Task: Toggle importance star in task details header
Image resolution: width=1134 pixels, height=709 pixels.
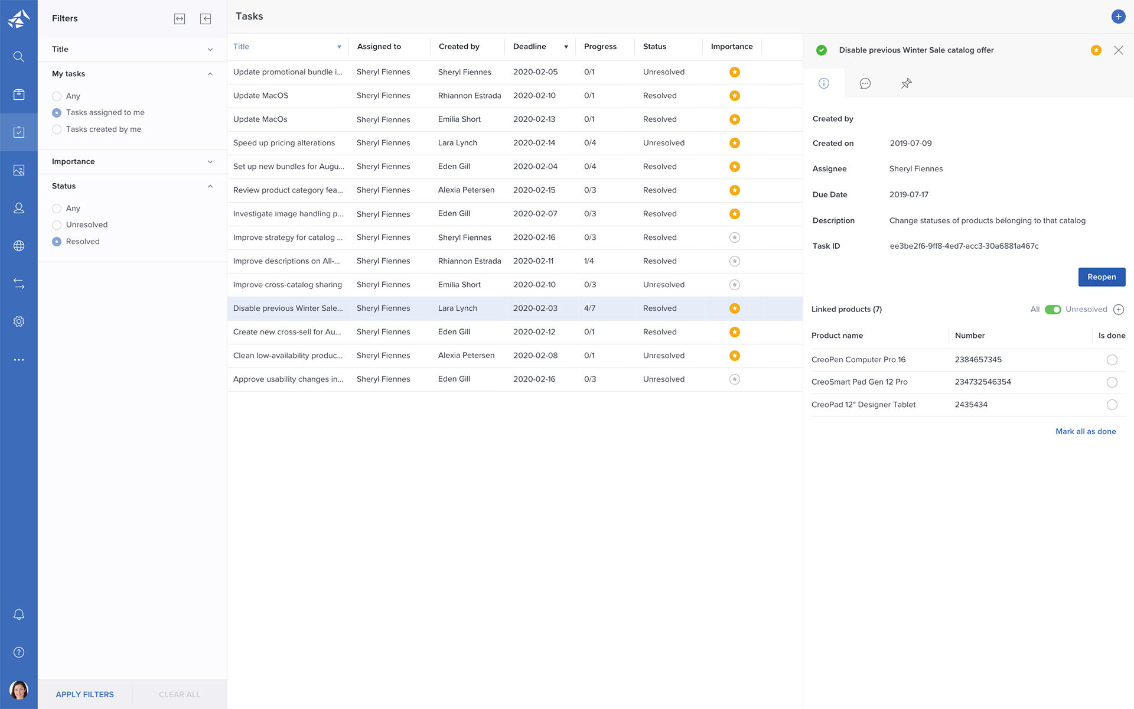Action: click(x=1096, y=50)
